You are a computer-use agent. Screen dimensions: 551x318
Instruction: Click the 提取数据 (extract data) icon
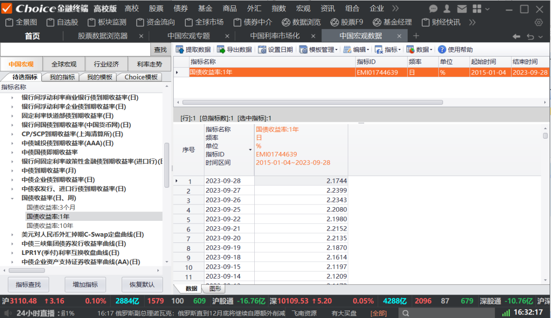click(x=180, y=49)
